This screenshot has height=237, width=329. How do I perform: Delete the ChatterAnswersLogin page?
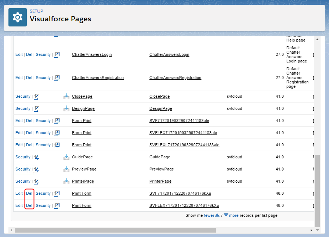29,55
